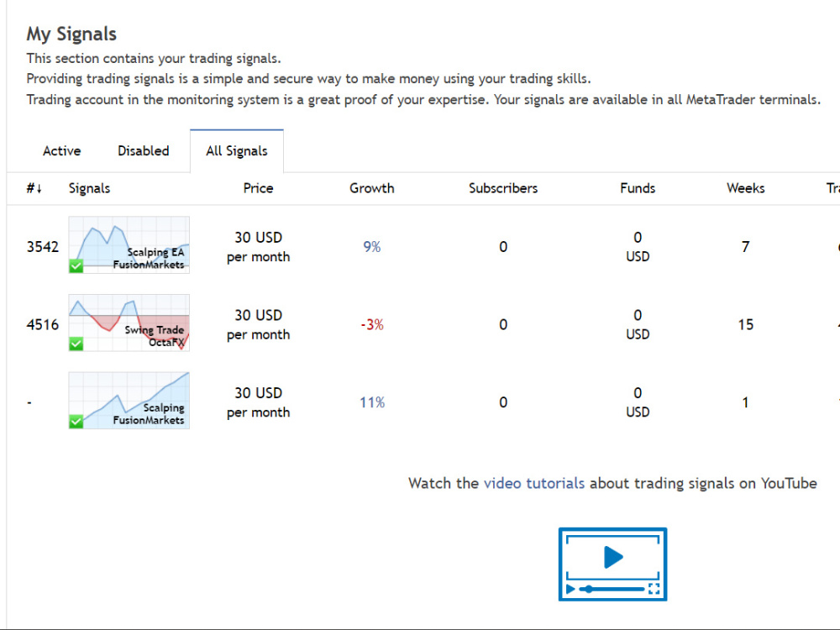Click the 30 USD price of Scalping EA
Image resolution: width=840 pixels, height=630 pixels.
pos(258,247)
